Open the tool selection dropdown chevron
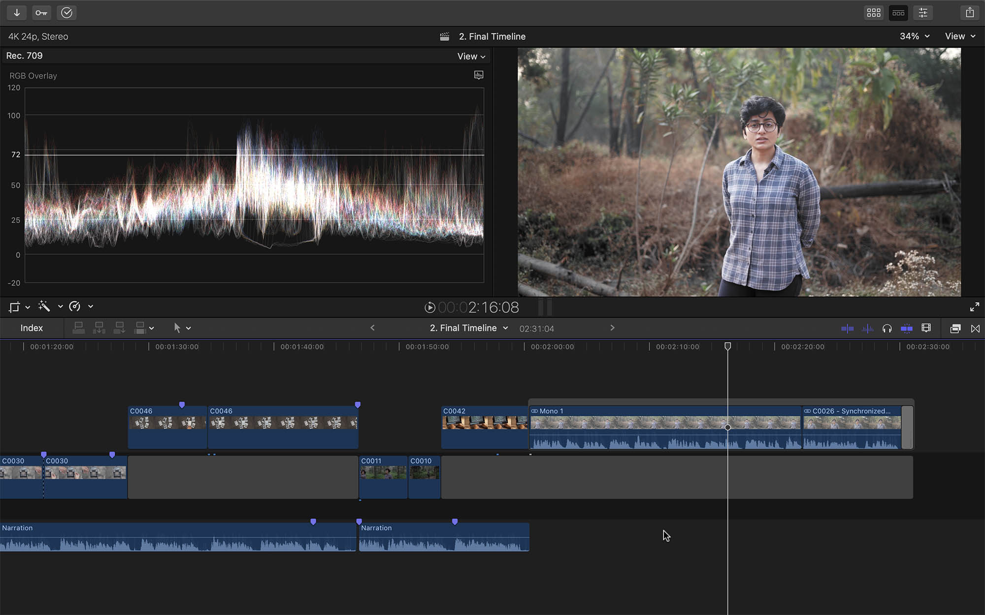Image resolution: width=985 pixels, height=615 pixels. pyautogui.click(x=188, y=328)
